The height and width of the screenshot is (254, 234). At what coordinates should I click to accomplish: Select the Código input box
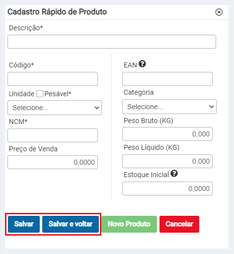click(53, 79)
